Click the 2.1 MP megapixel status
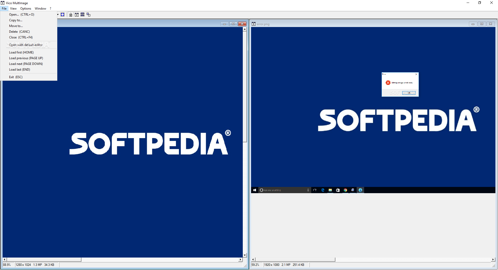Screen dimensions: 498x270 tap(286, 265)
